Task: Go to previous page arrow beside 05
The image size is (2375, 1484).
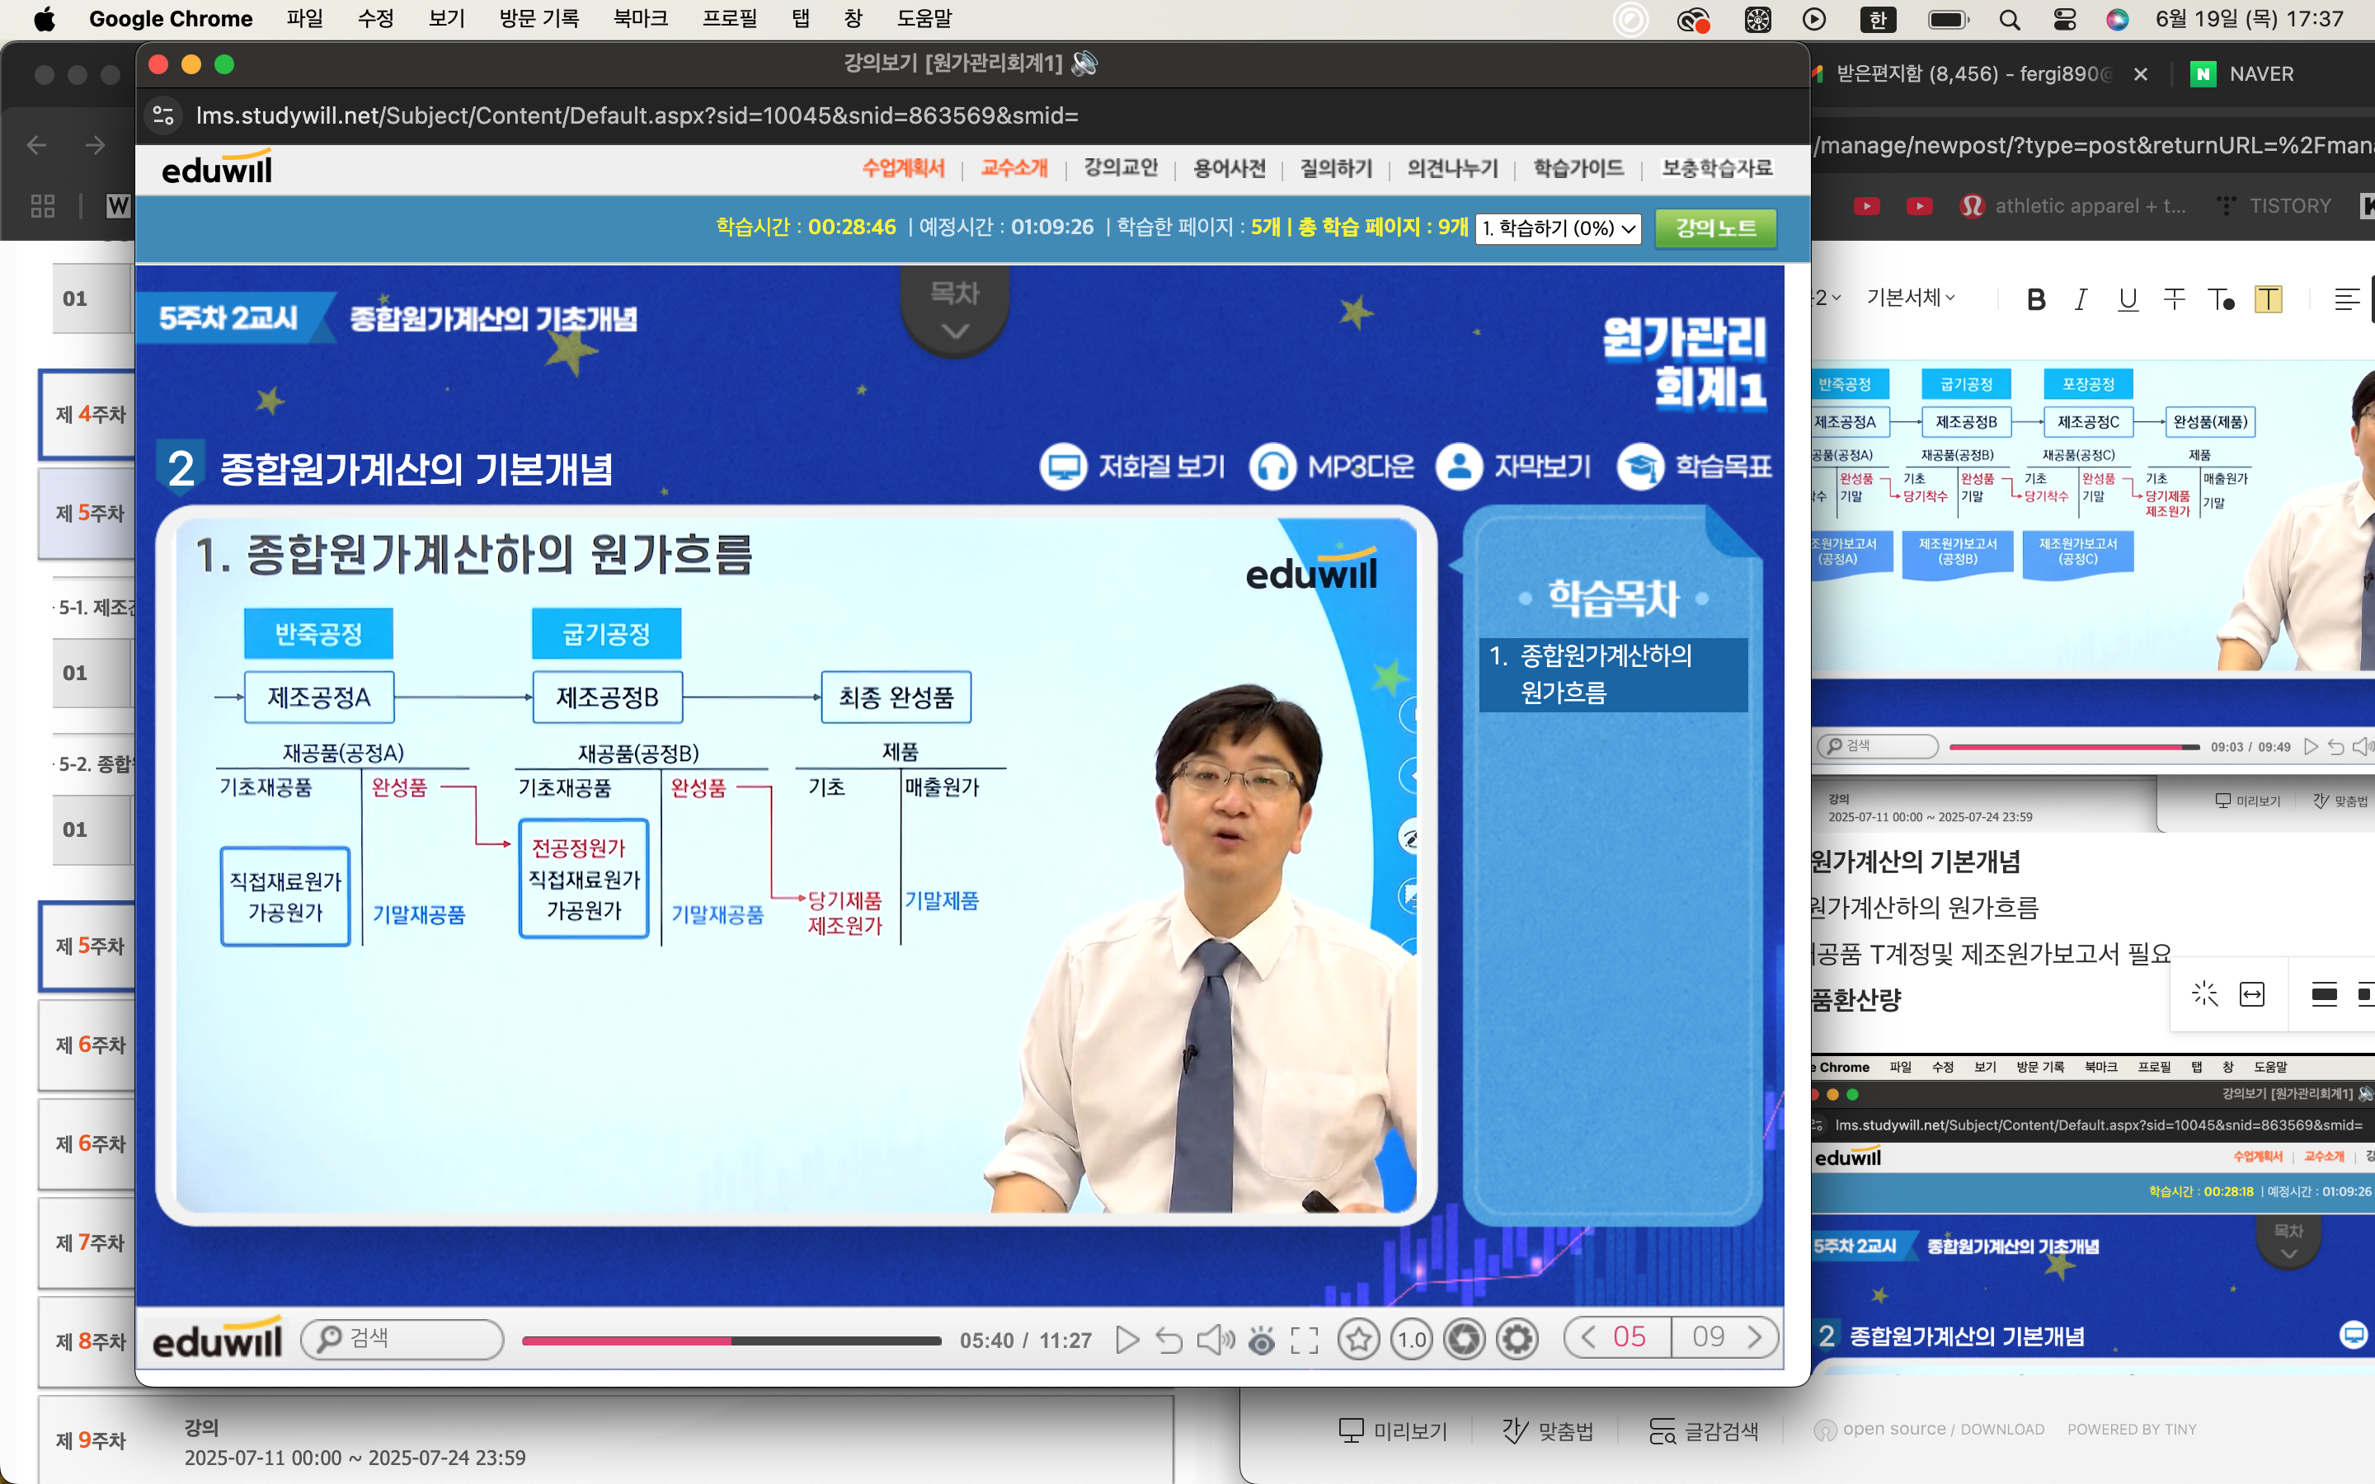Action: [1589, 1336]
